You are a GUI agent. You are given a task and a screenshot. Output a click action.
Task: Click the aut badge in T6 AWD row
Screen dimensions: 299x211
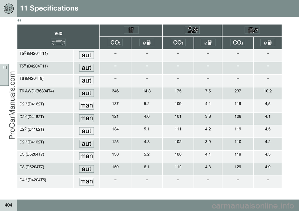(87, 93)
